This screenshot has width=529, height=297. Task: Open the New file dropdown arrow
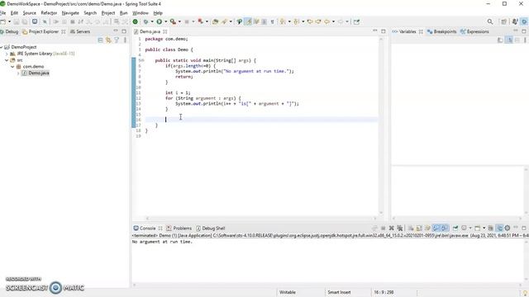tap(9, 22)
